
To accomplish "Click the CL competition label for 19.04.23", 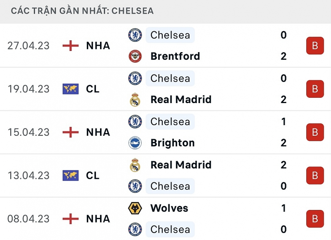I will [x=92, y=89].
